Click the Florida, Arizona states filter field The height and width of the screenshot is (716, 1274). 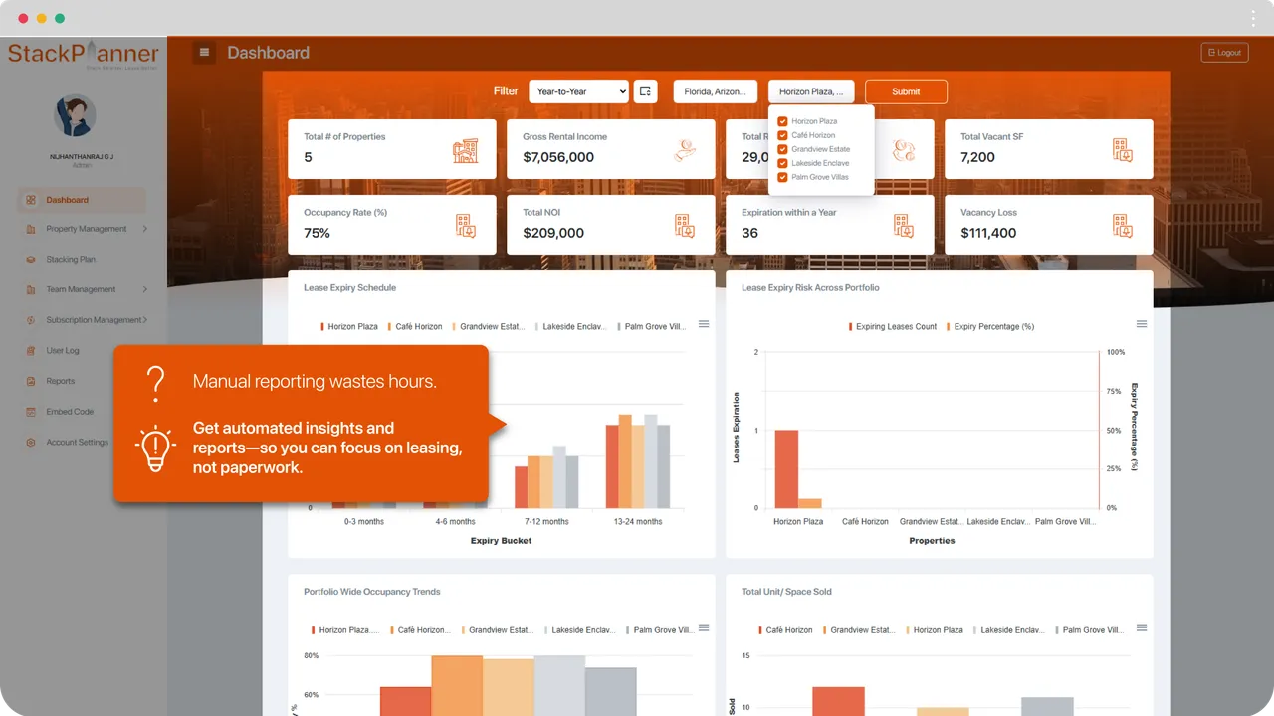(715, 90)
